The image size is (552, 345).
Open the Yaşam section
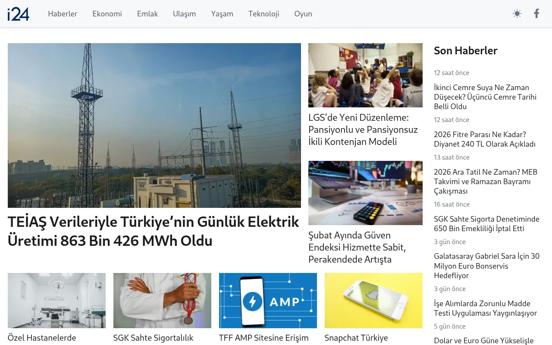222,14
